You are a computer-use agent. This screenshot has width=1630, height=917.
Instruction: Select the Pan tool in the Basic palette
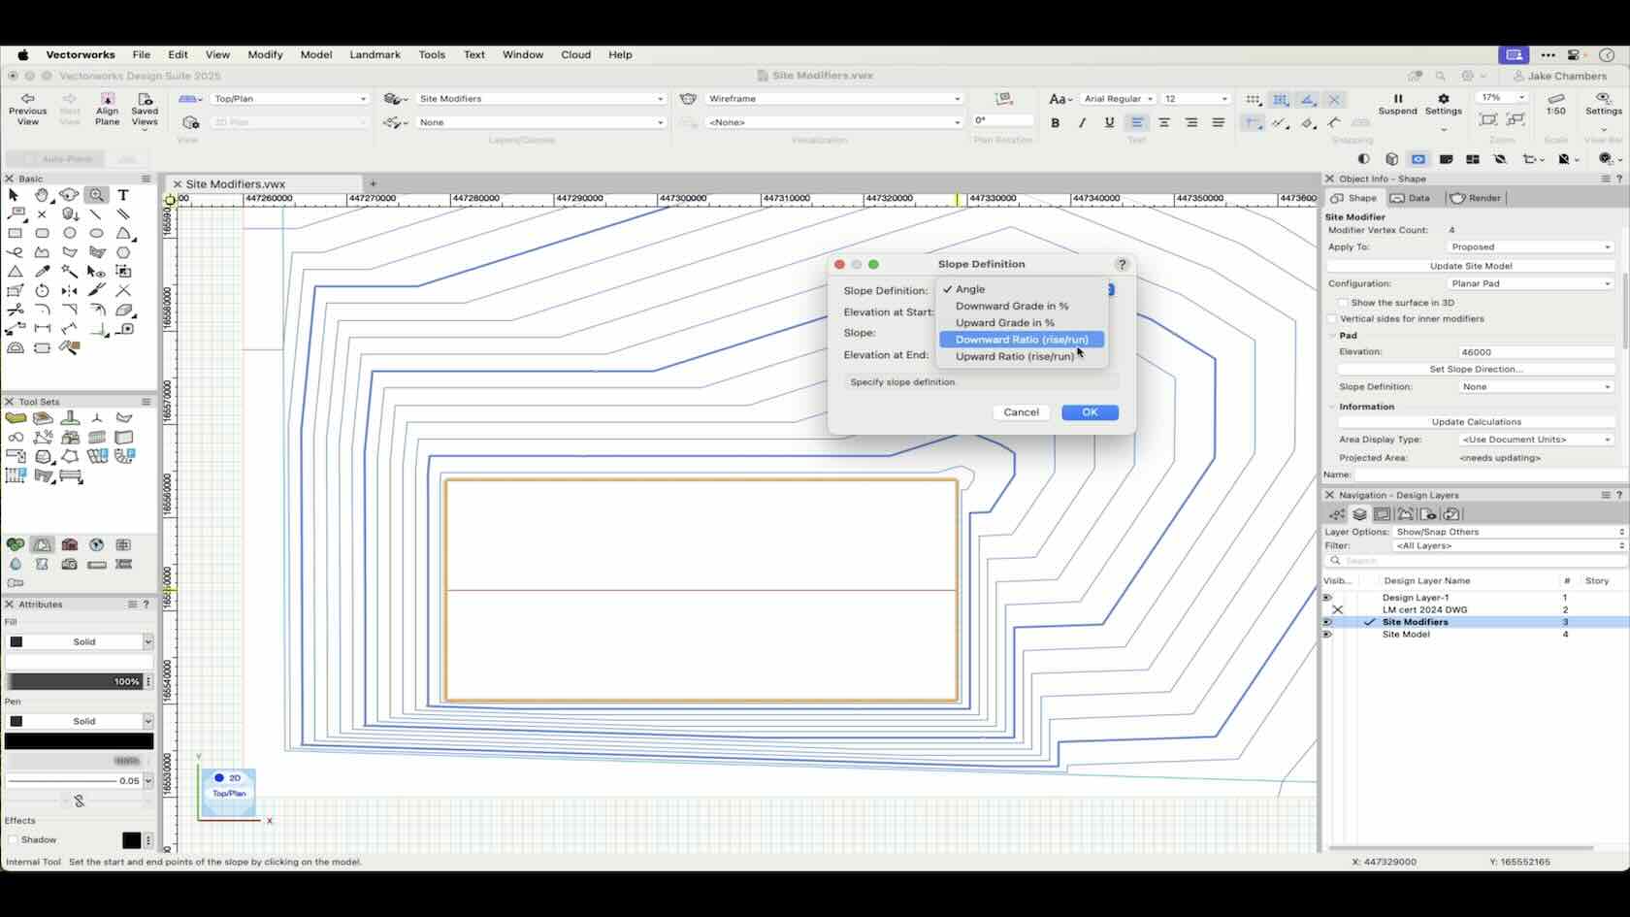43,195
